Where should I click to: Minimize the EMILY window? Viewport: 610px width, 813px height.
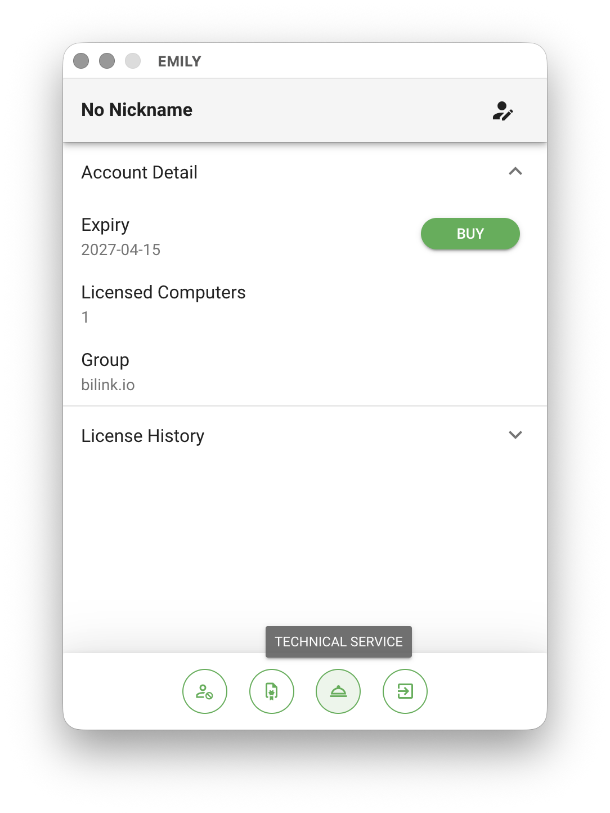[x=107, y=61]
